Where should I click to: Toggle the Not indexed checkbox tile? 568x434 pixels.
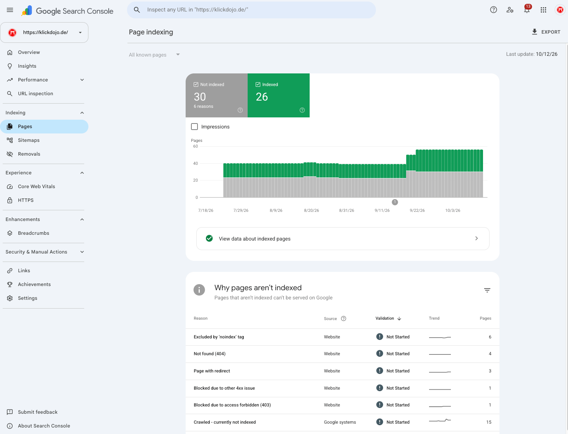(217, 95)
